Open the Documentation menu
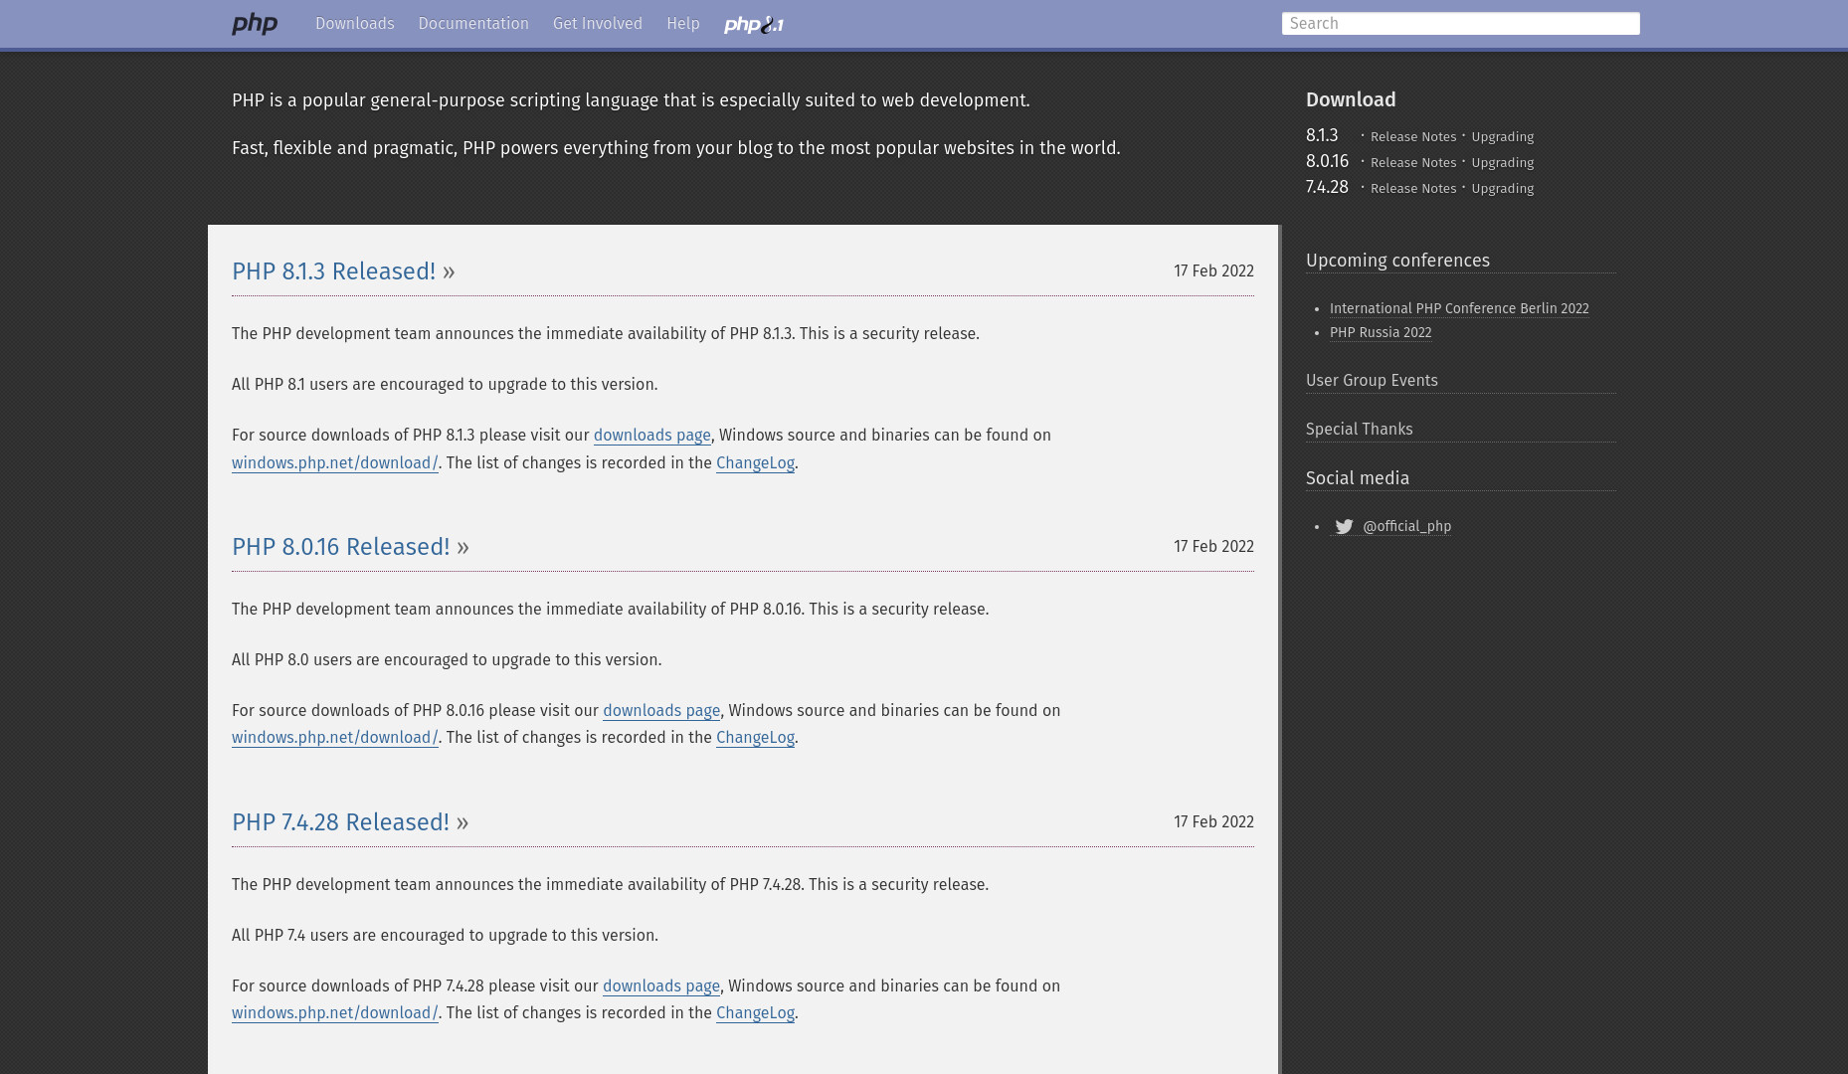 [x=473, y=24]
